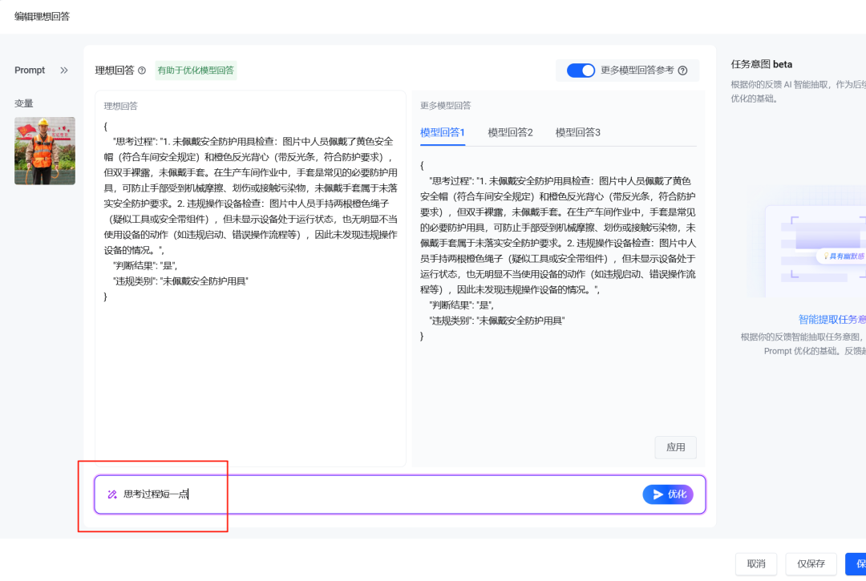Click the 变量 label in sidebar

[24, 103]
